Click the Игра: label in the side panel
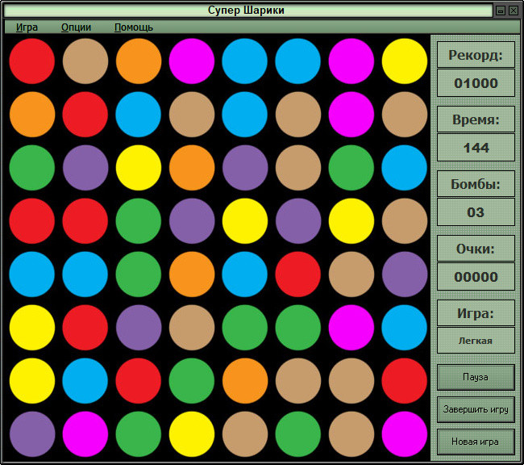The width and height of the screenshot is (524, 465). (x=476, y=313)
